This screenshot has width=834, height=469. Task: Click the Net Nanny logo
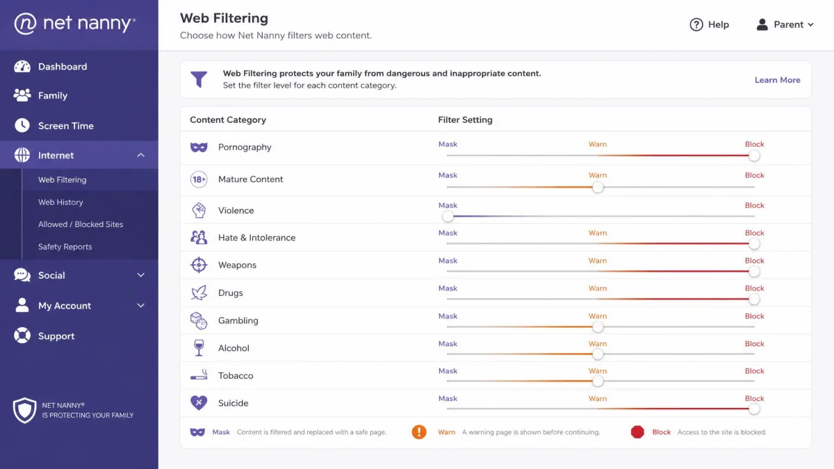[75, 24]
